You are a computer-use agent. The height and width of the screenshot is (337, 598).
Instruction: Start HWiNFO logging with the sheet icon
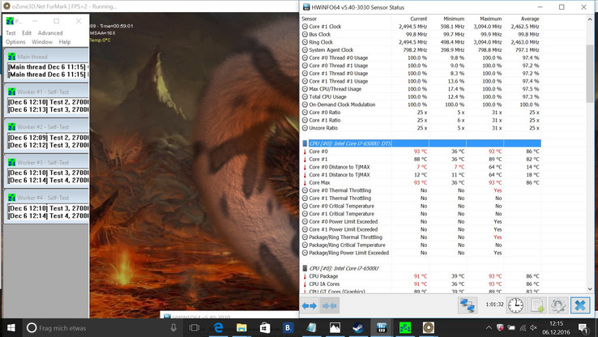tap(537, 305)
